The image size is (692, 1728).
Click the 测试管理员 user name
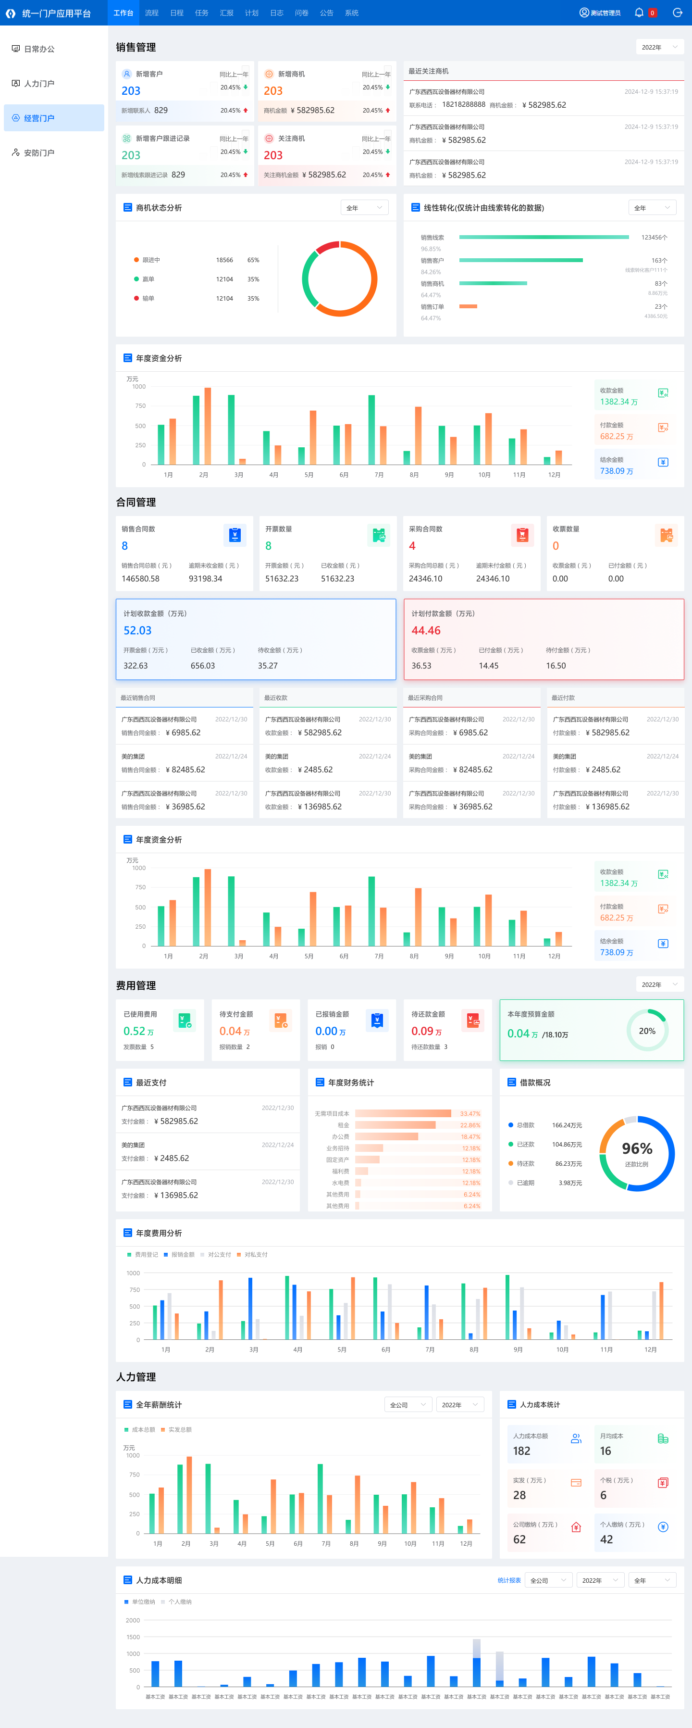tap(604, 13)
